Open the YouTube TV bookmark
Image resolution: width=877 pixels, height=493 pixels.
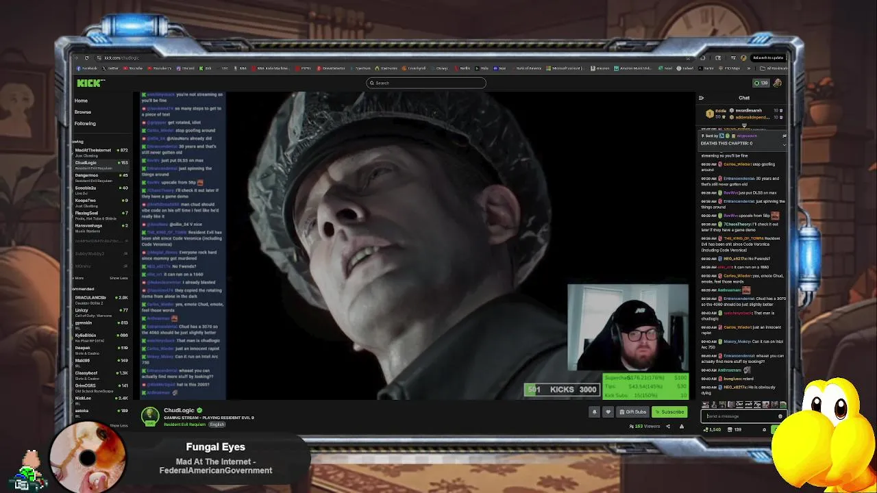tap(160, 68)
